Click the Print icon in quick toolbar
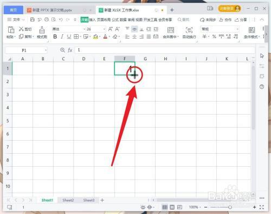Image resolution: width=271 pixels, height=214 pixels. [47, 20]
